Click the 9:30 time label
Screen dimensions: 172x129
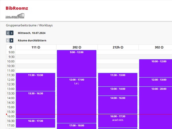(11, 57)
